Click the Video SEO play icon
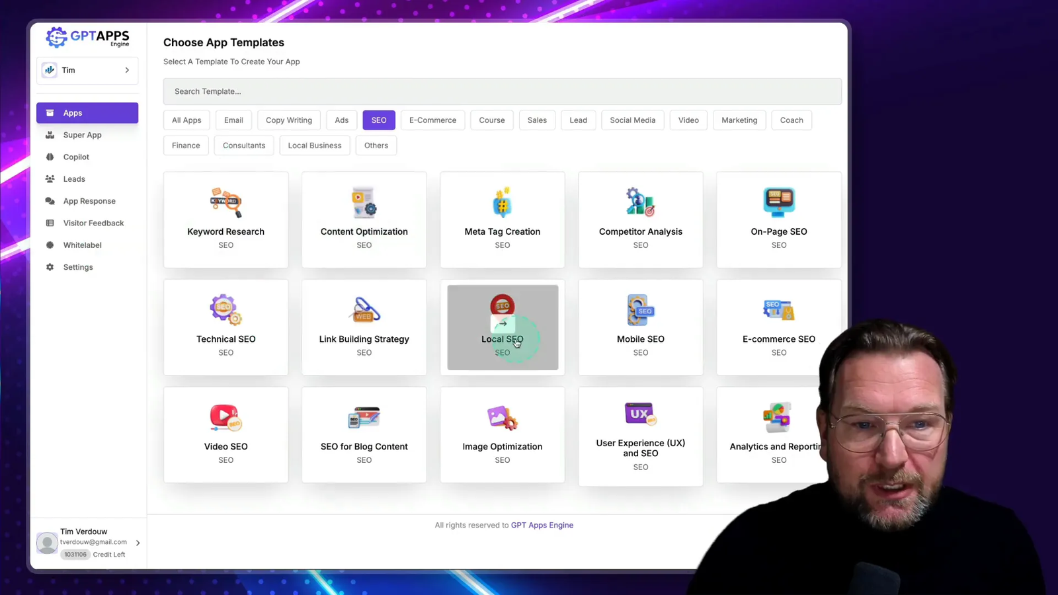This screenshot has height=595, width=1058. [x=225, y=417]
